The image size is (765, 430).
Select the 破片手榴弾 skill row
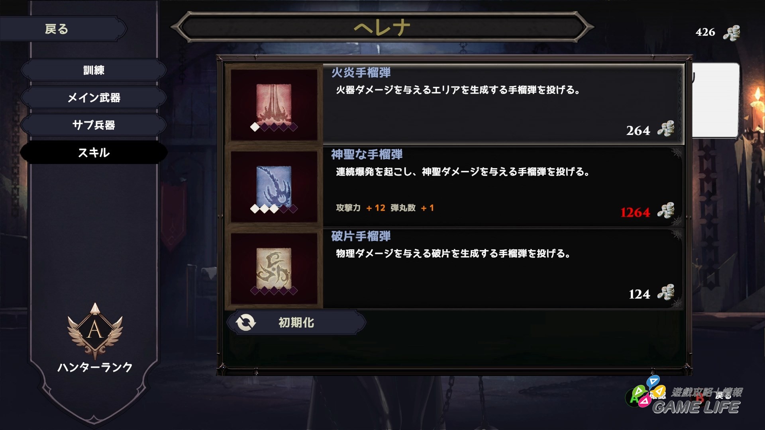point(454,268)
